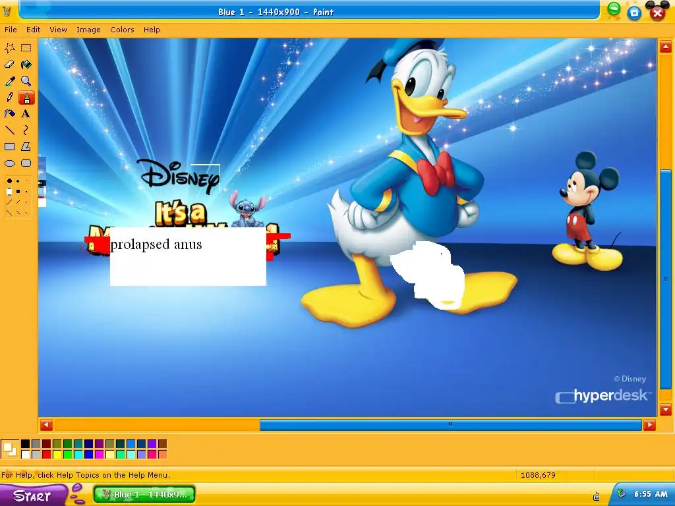Pick the orange color swatch
This screenshot has height=506, width=675.
162,455
